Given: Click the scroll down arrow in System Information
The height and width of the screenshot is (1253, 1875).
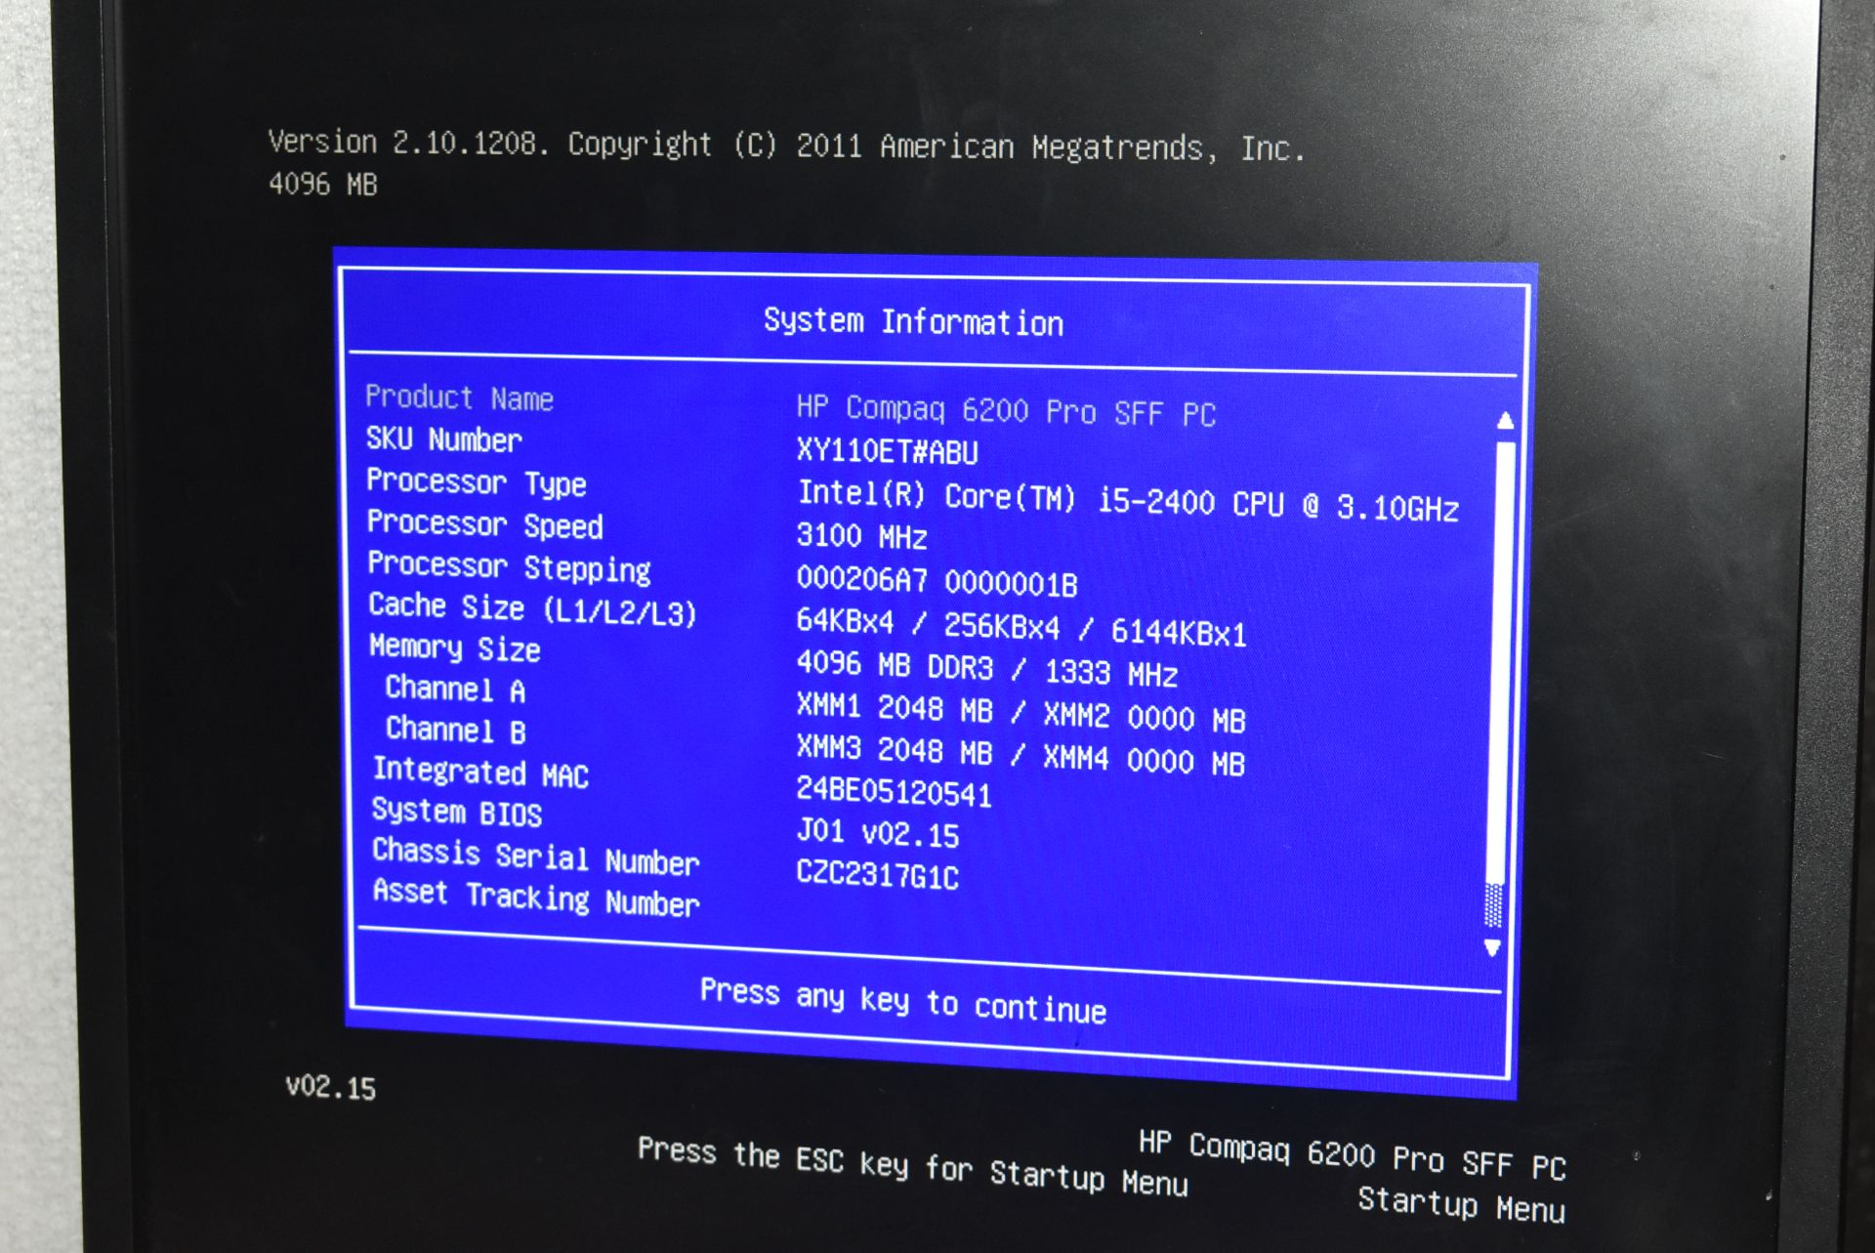Looking at the screenshot, I should [x=1492, y=947].
